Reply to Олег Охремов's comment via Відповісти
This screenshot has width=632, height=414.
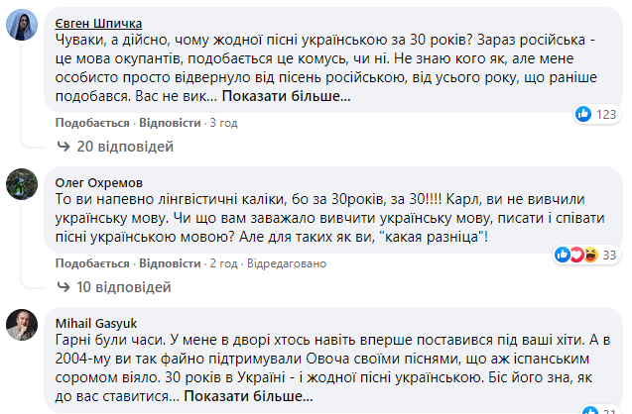(170, 263)
